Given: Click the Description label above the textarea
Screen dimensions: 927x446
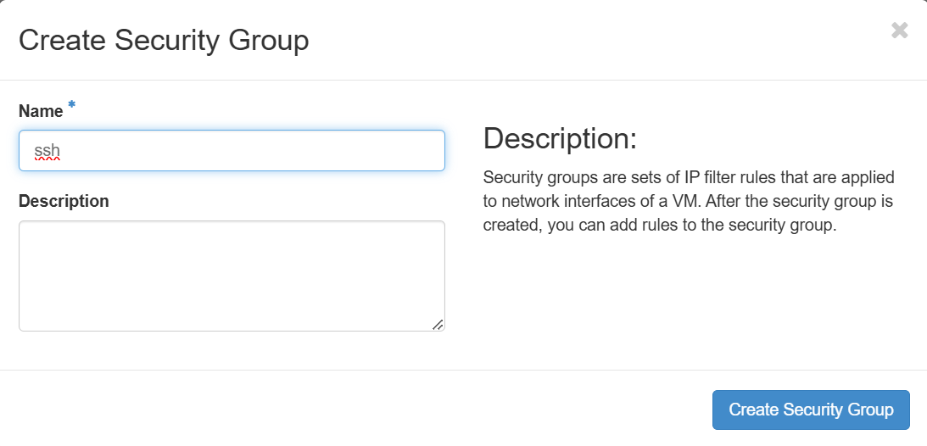Looking at the screenshot, I should coord(64,201).
